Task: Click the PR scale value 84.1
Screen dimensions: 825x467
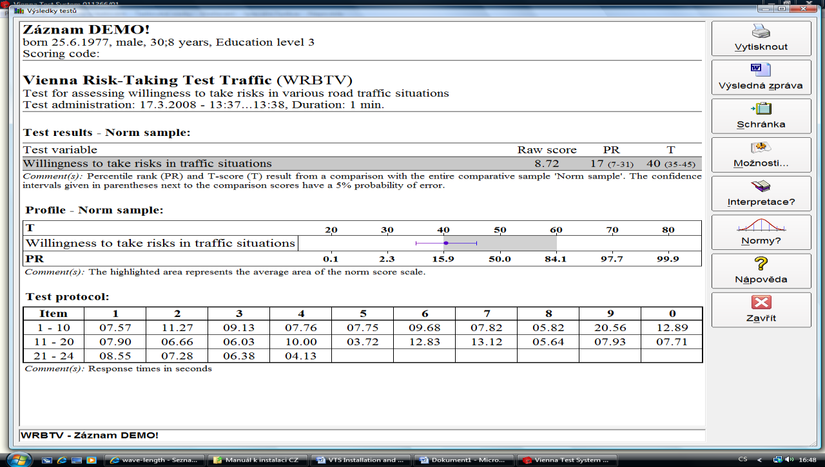Action: pos(556,259)
